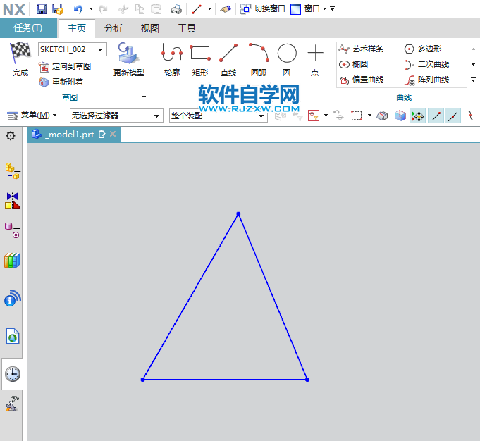Switch to the Home (主页) ribbon tab
Image resolution: width=480 pixels, height=441 pixels.
coord(77,28)
